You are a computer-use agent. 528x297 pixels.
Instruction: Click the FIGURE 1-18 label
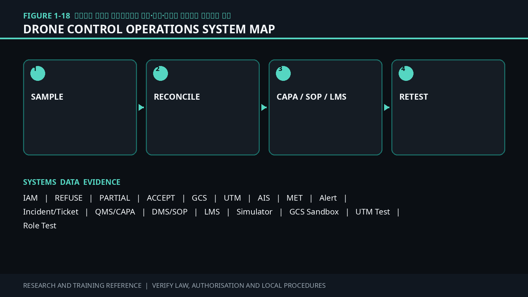pos(47,16)
